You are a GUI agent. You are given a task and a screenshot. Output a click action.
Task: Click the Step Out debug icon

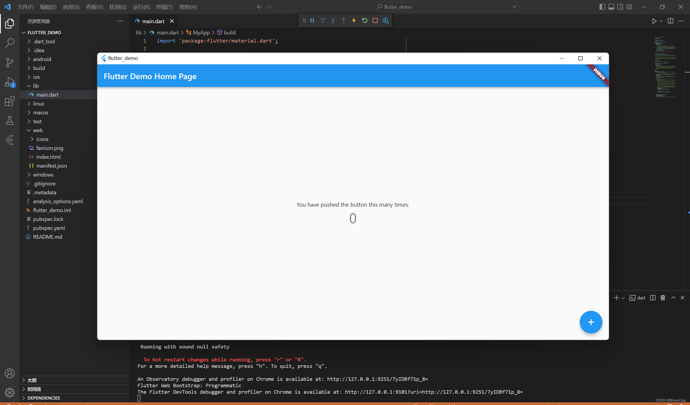[x=344, y=20]
